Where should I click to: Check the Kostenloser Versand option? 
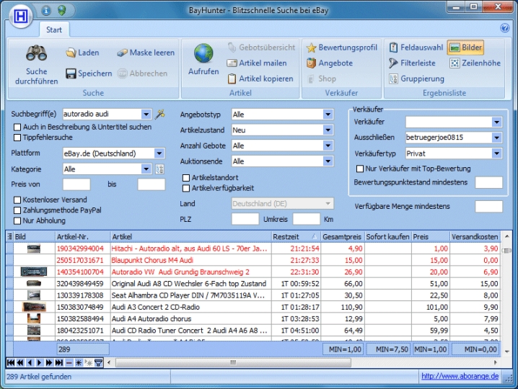tap(17, 200)
